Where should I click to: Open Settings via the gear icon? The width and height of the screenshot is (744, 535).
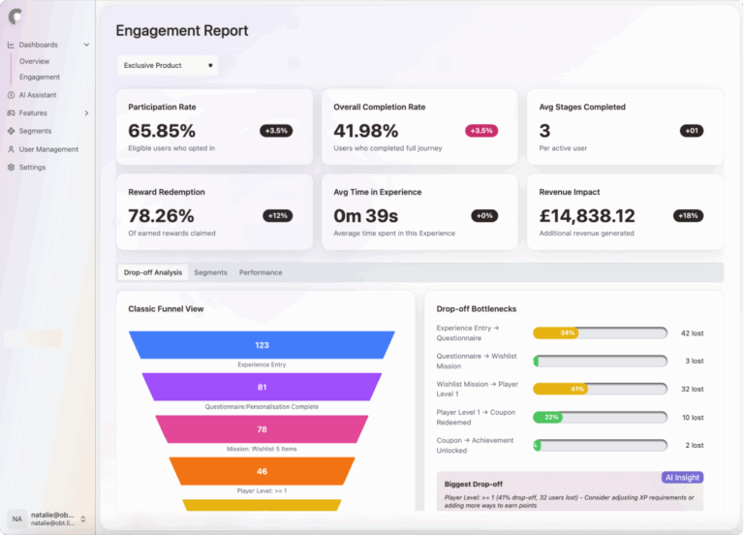click(11, 168)
